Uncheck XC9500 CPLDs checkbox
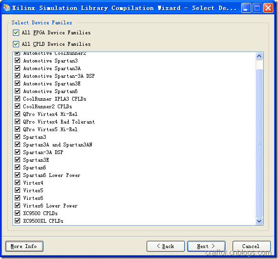 pos(17,213)
